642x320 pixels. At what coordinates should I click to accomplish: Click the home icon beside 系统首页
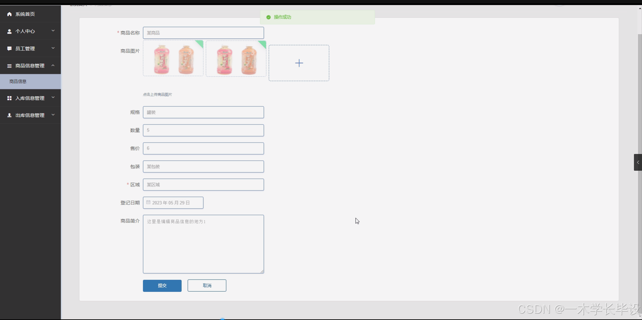(x=9, y=14)
